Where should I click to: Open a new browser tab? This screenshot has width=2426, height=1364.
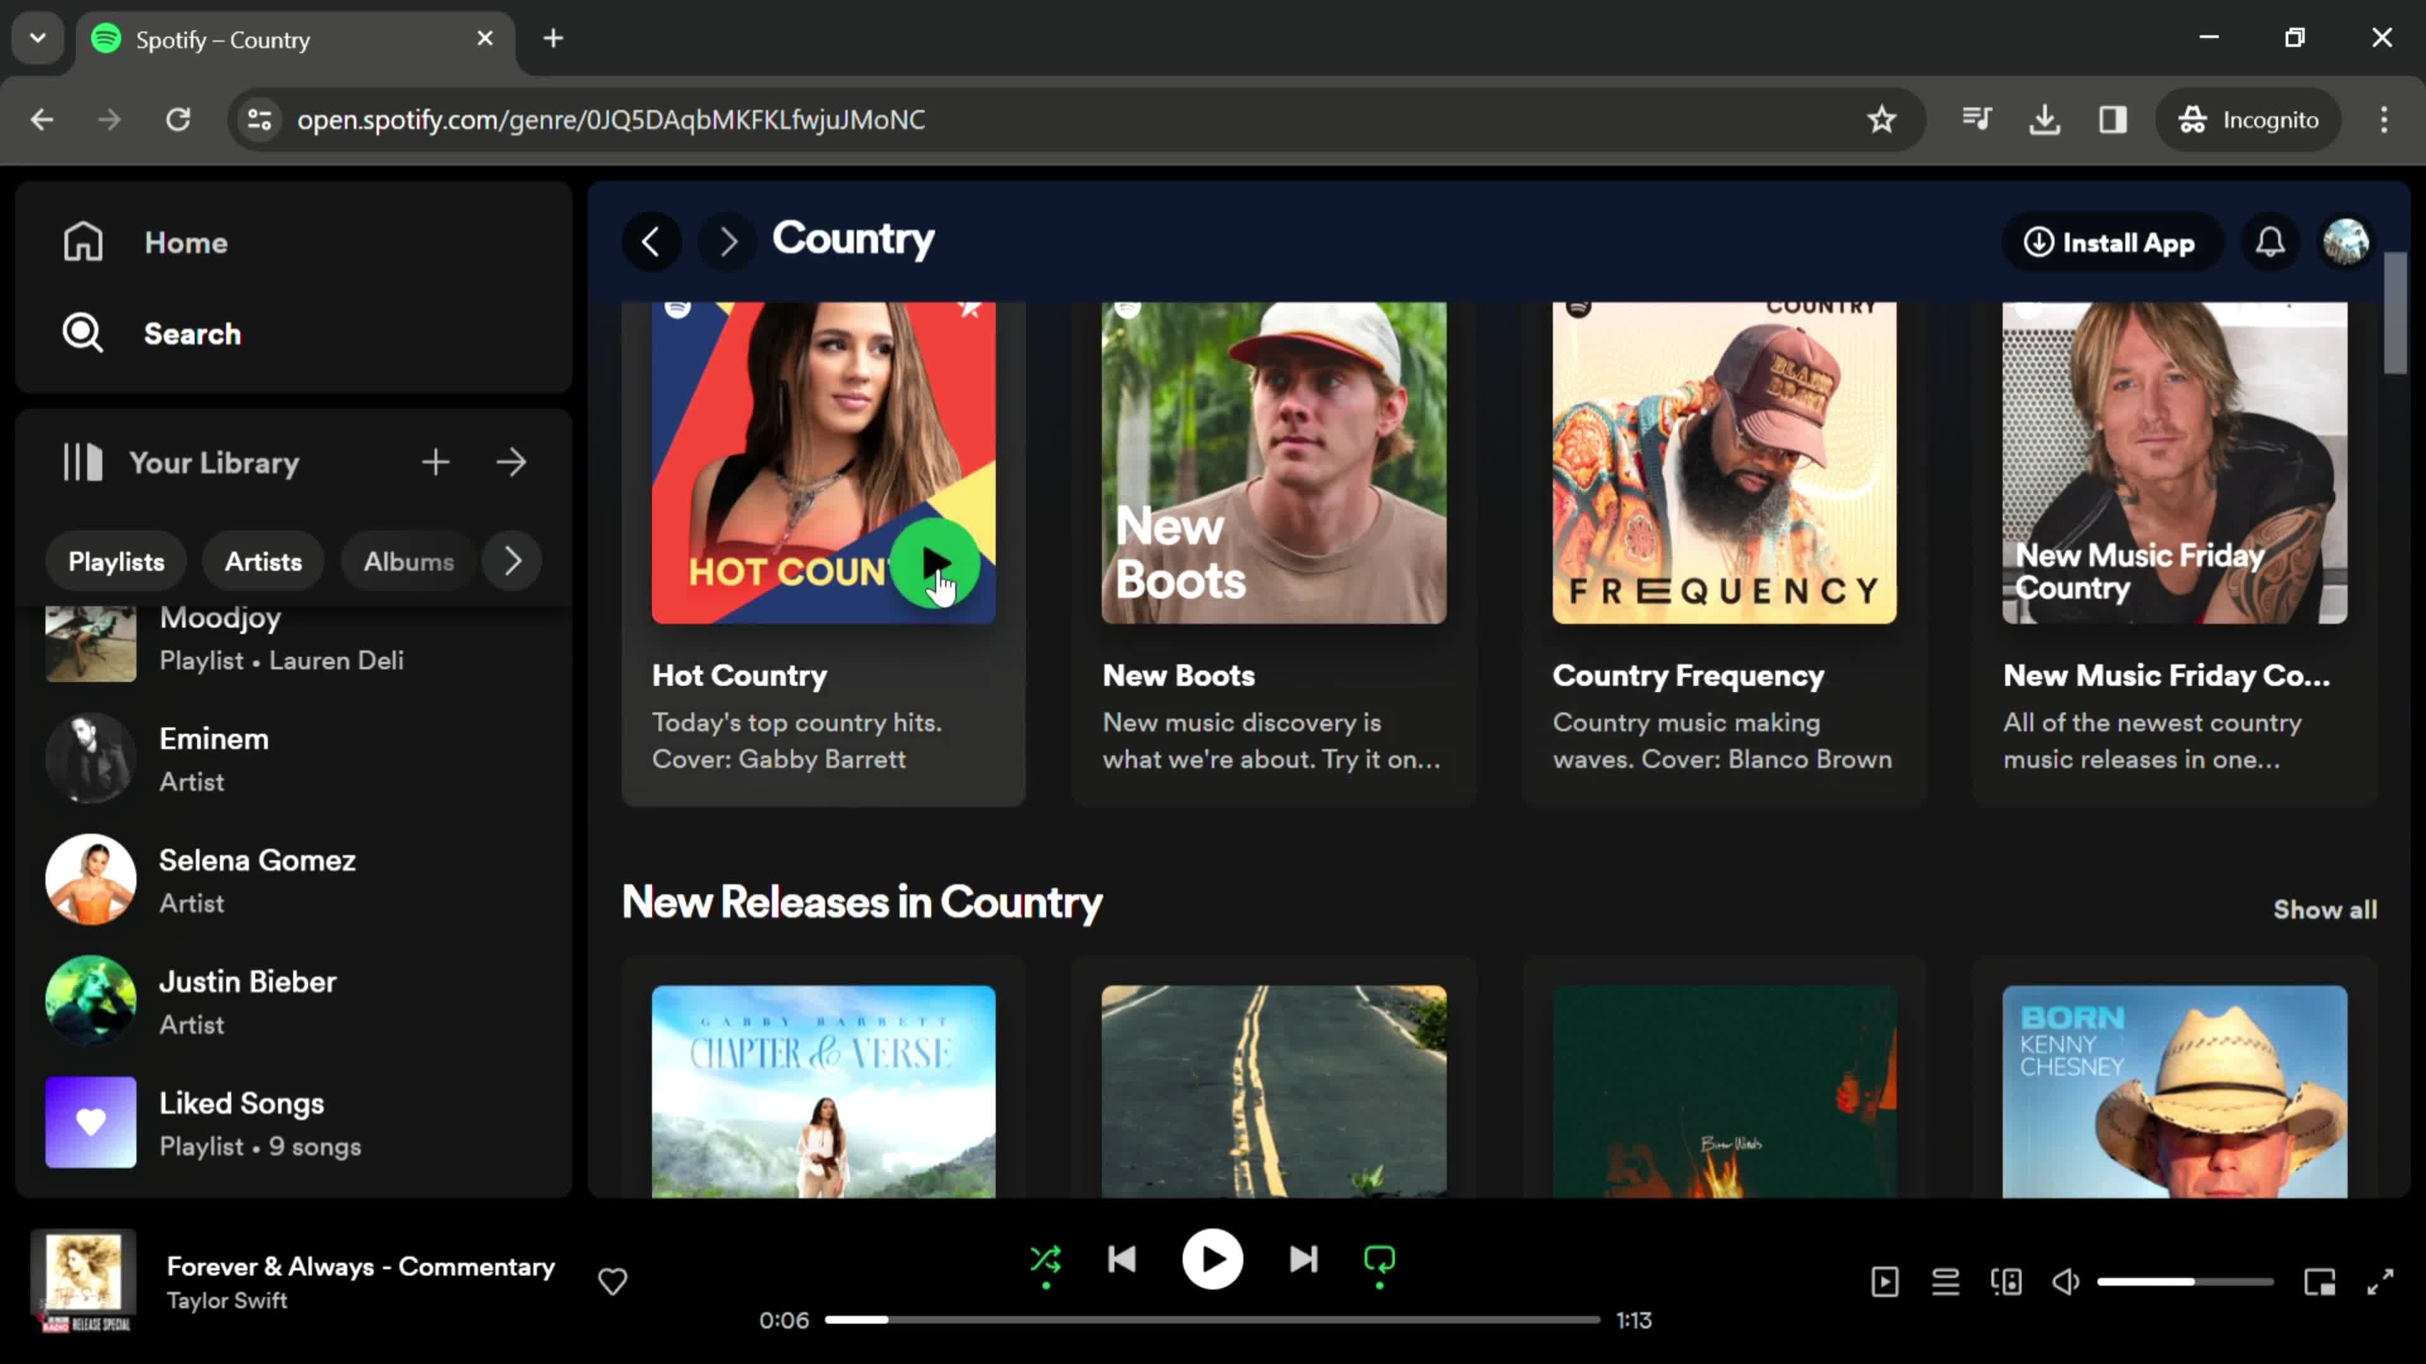pyautogui.click(x=554, y=39)
